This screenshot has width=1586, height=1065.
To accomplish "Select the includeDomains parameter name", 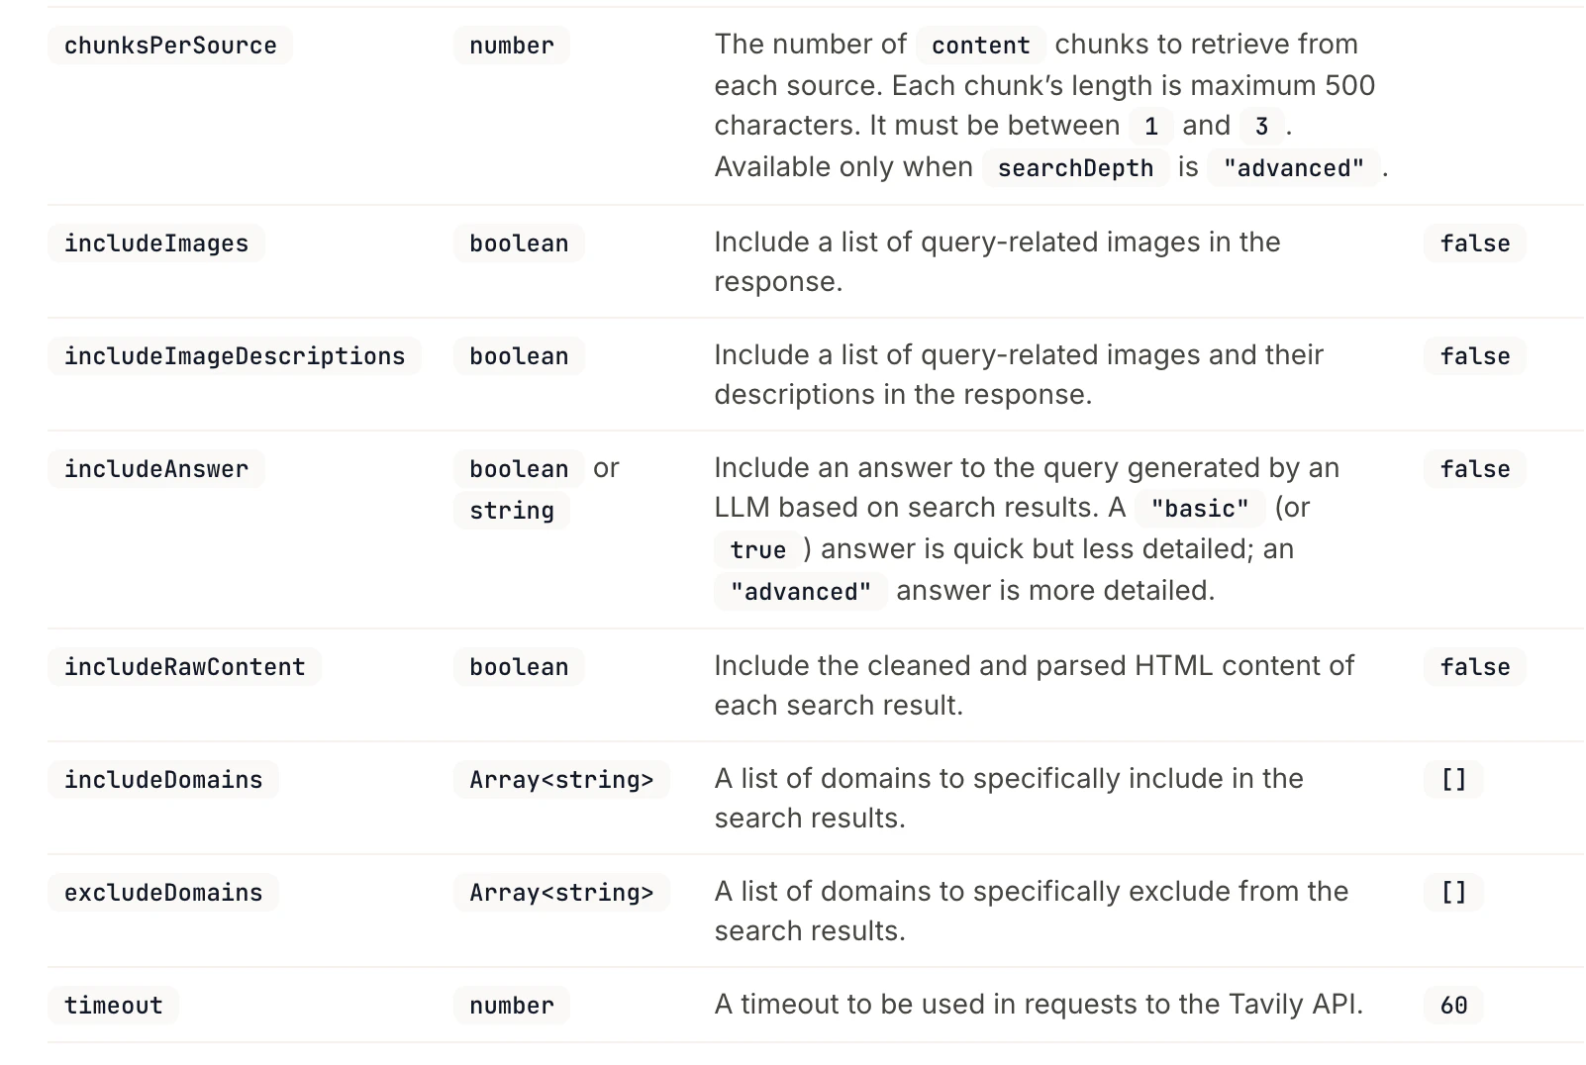I will tap(163, 780).
